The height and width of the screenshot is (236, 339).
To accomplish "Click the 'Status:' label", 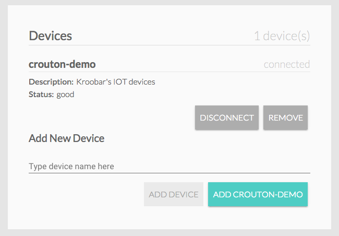I will (x=41, y=95).
